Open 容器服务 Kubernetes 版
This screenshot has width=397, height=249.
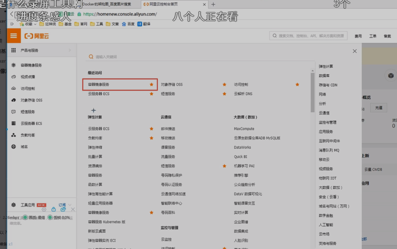(107, 222)
